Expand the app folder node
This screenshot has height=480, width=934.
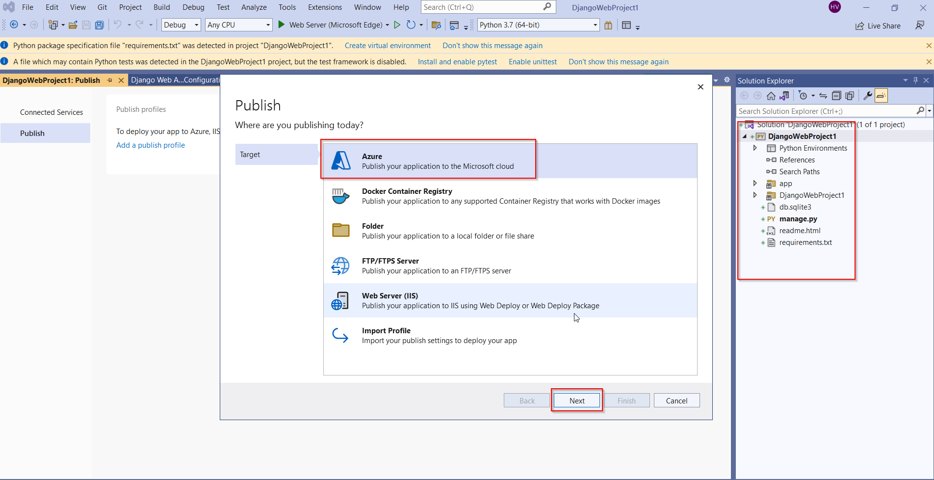[x=755, y=183]
